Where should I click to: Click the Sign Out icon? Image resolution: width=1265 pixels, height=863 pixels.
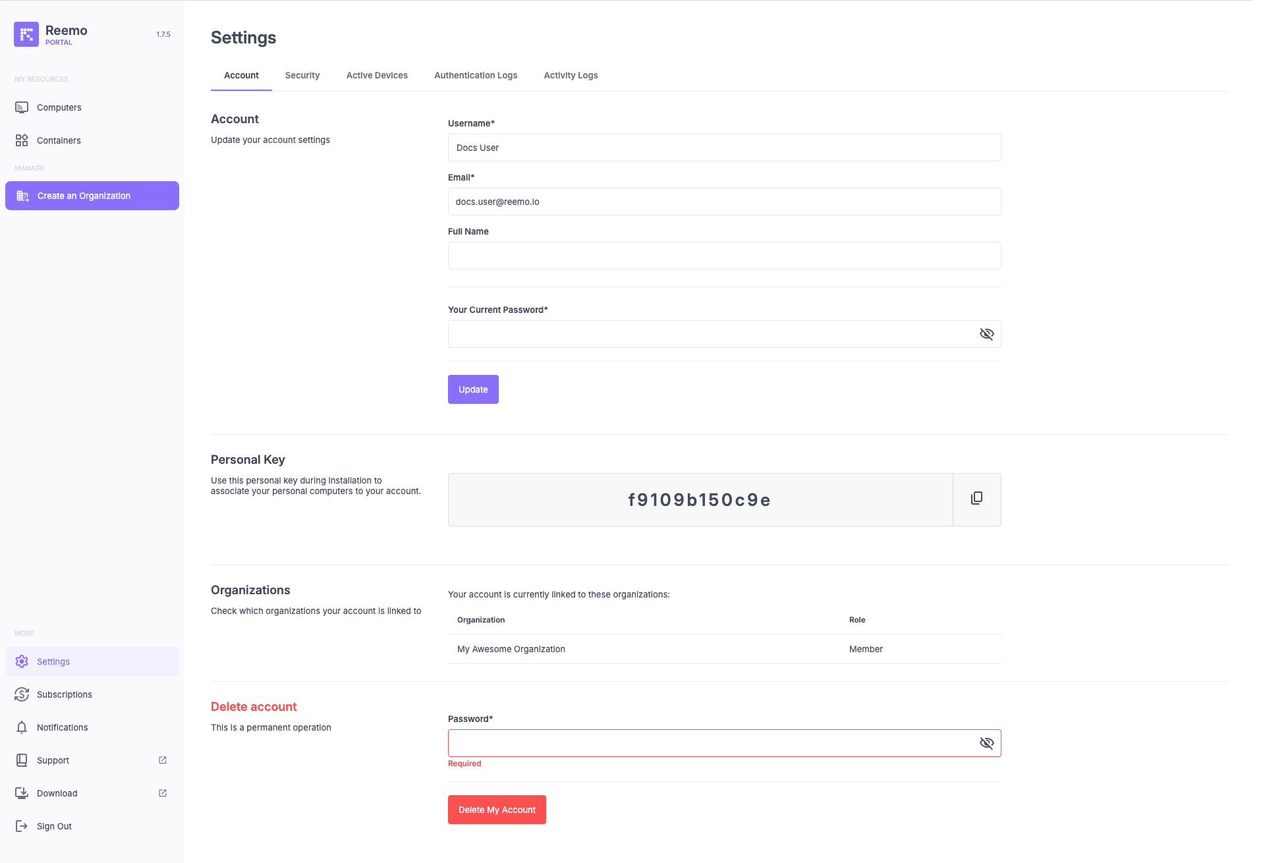point(22,826)
